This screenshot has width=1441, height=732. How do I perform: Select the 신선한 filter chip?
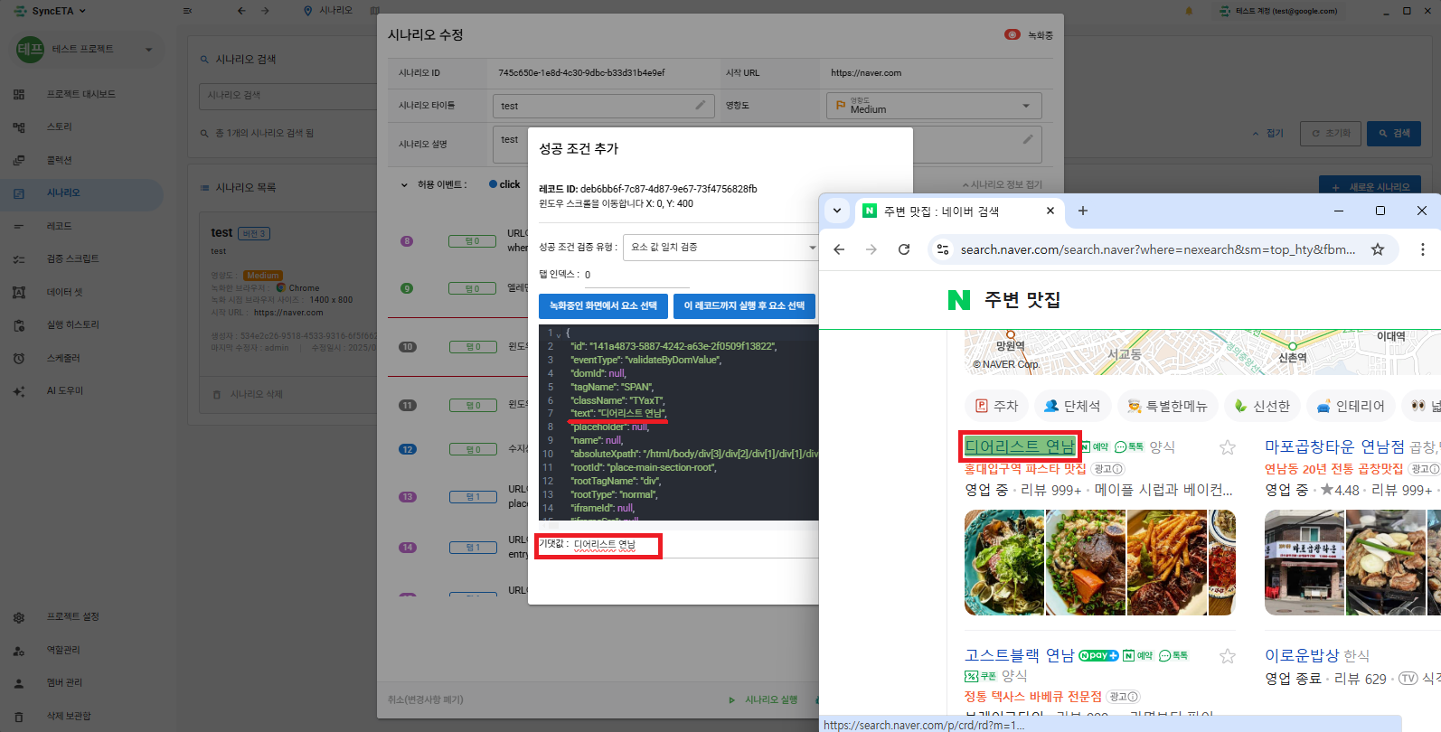(1263, 407)
